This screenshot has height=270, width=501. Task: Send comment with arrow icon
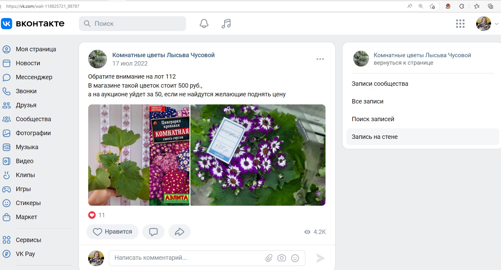click(x=320, y=258)
